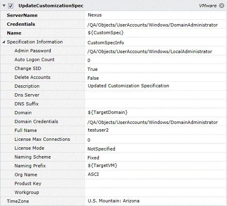
Task: Open TimeZone U.S. Mountain: Arizona selector
Action: tap(155, 201)
